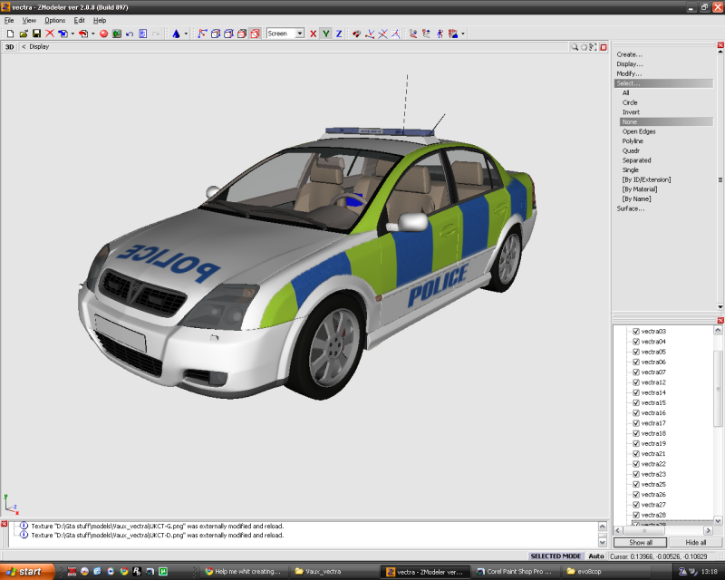Select the blue cone tool icon
This screenshot has height=580, width=725.
point(176,34)
